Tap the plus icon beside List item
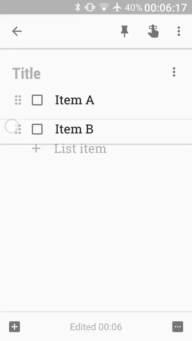This screenshot has width=192, height=341. tap(36, 149)
